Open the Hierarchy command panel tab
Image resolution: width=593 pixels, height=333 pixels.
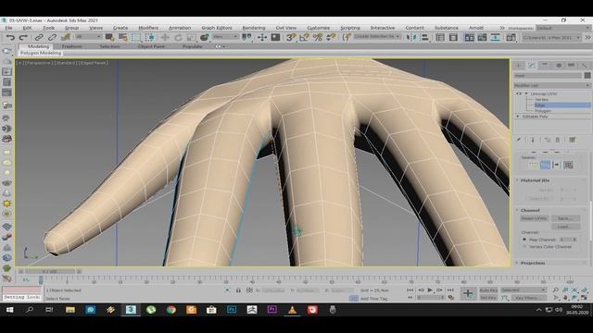tap(545, 66)
